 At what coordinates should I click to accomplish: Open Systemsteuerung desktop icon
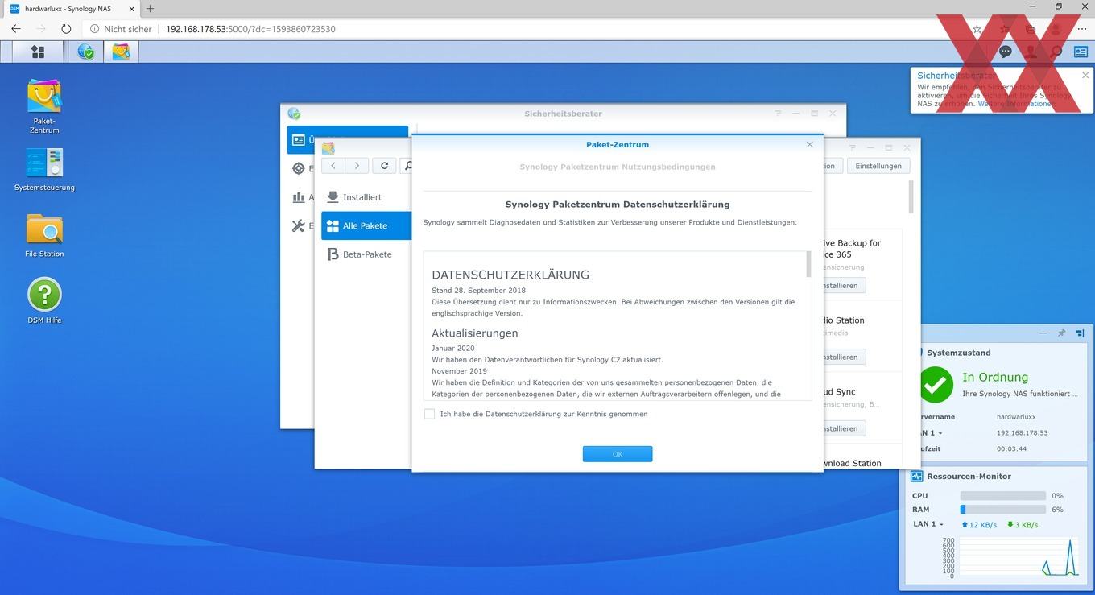44,170
